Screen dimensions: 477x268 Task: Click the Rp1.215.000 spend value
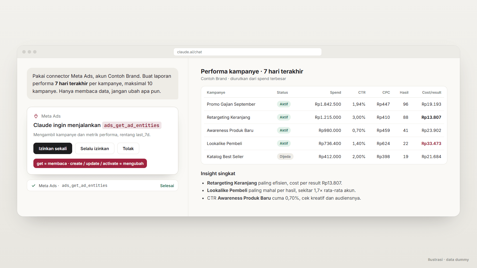tap(328, 117)
